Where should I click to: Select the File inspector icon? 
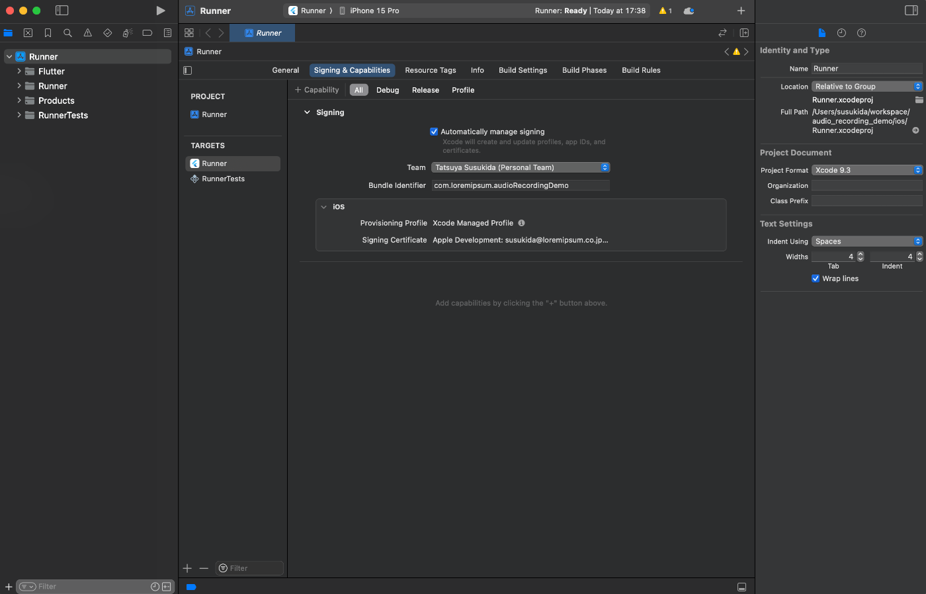[x=821, y=32]
